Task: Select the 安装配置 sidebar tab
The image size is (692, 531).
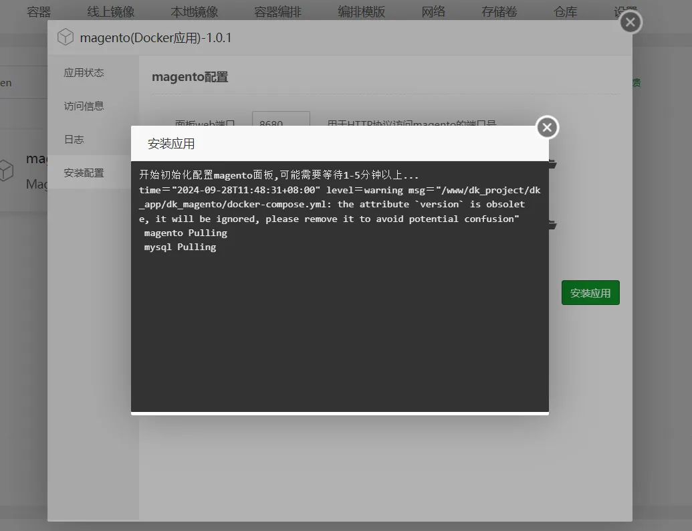Action: point(84,173)
